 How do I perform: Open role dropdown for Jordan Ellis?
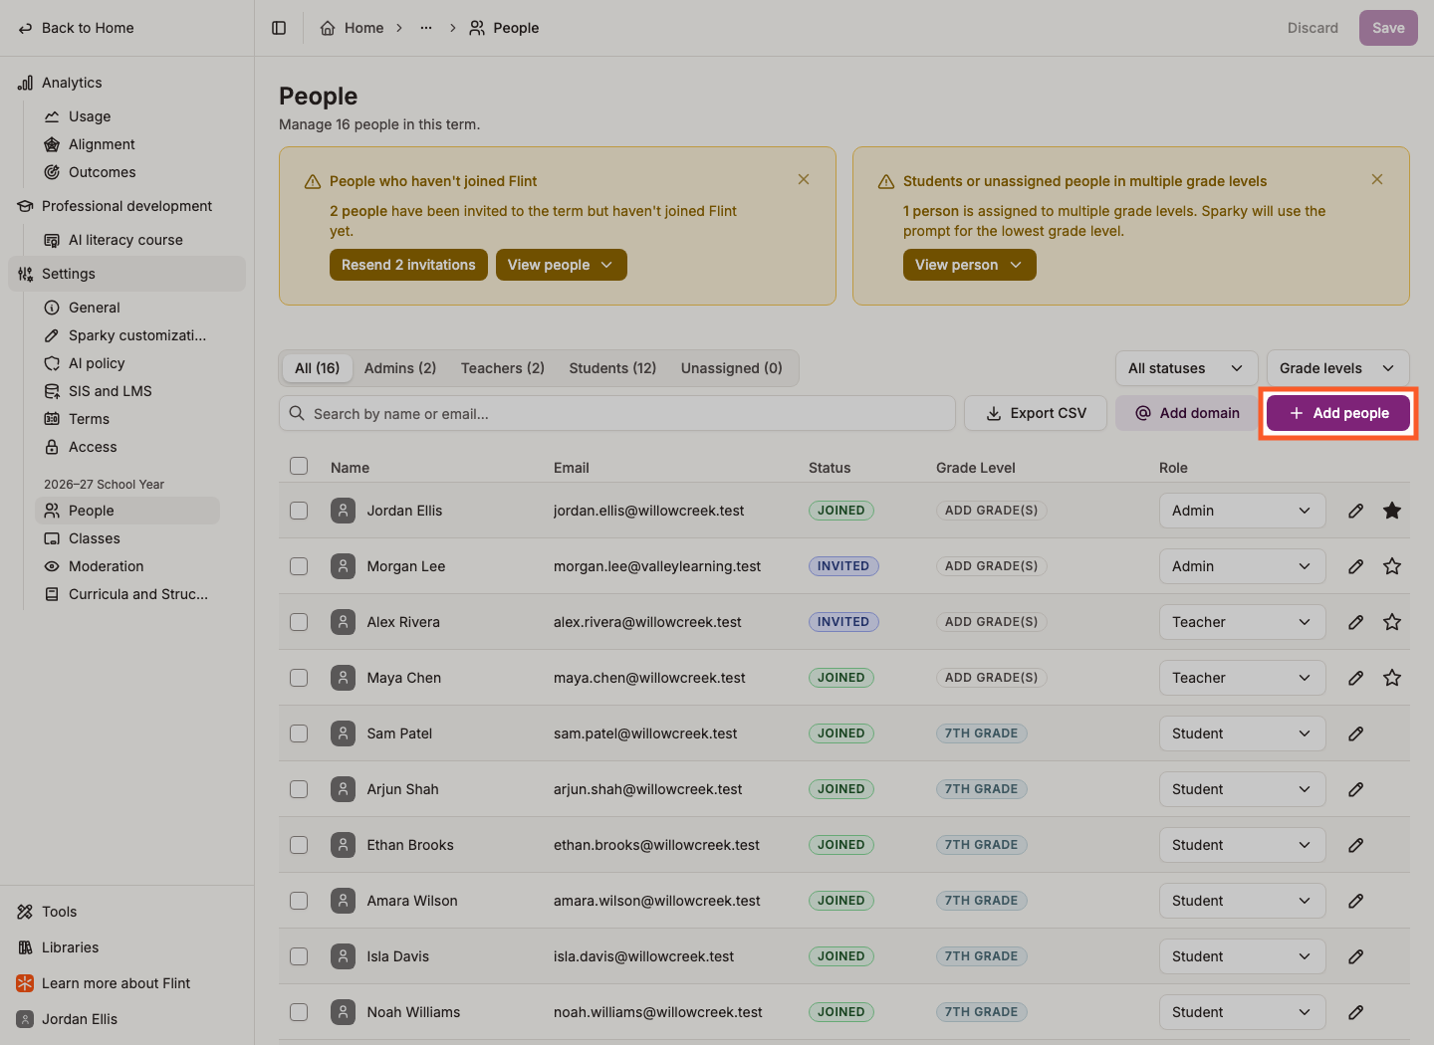[x=1242, y=511]
